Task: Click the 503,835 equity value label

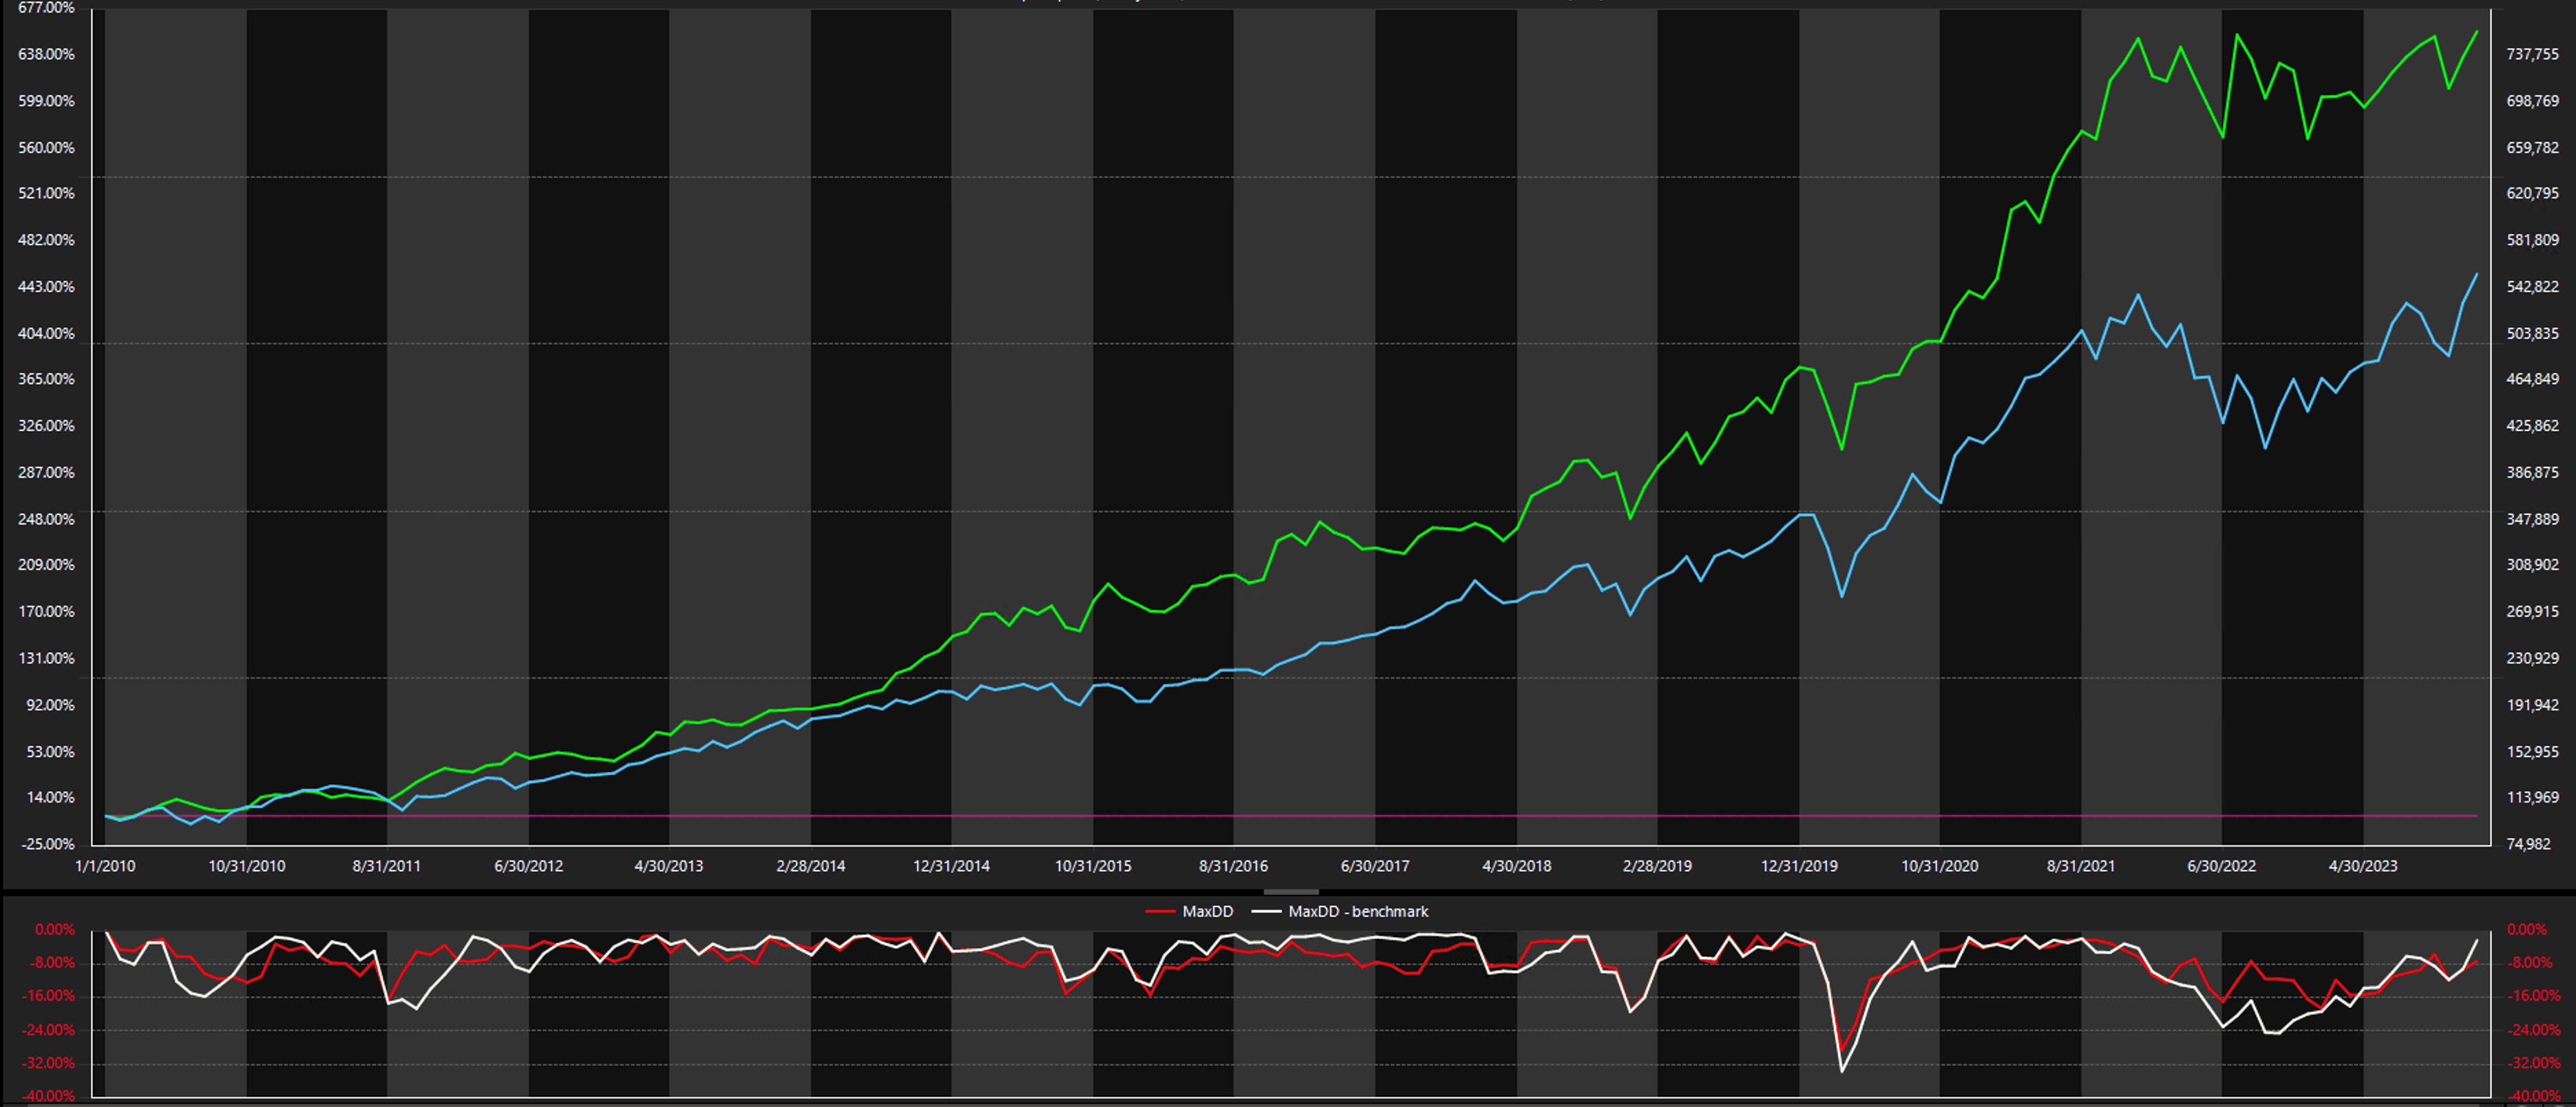Action: click(2532, 334)
